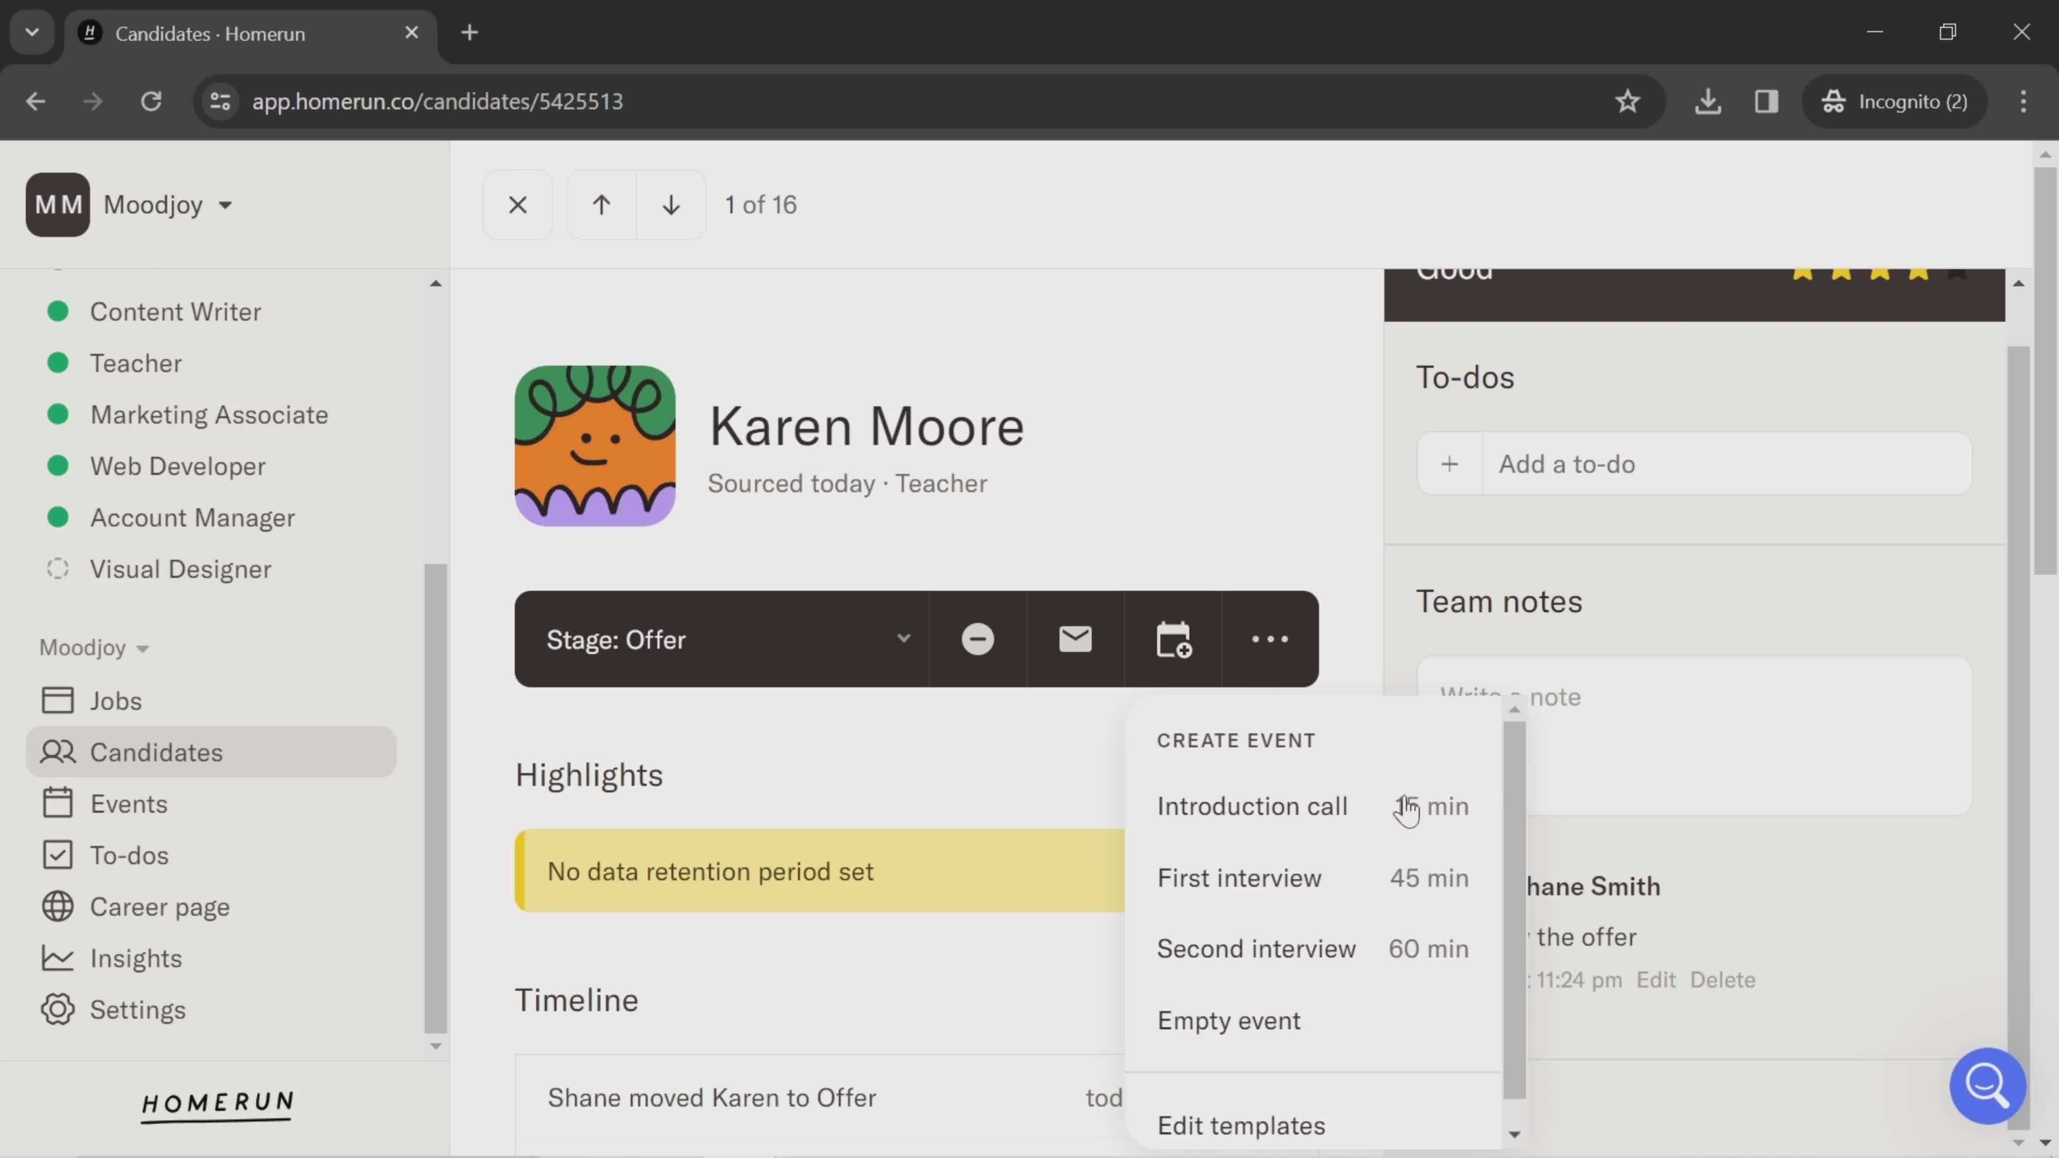This screenshot has height=1158, width=2059.
Task: Select Introduction call event template
Action: 1313,806
